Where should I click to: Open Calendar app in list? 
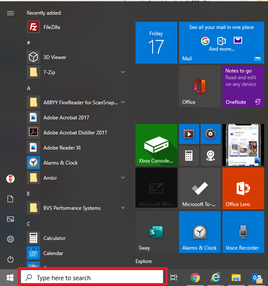(x=77, y=253)
